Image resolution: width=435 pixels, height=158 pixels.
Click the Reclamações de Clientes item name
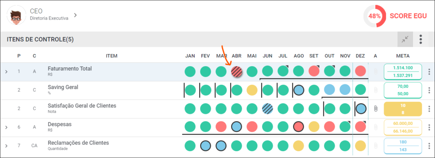pos(78,143)
